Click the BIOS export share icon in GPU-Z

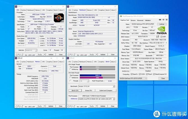[x=158, y=37]
